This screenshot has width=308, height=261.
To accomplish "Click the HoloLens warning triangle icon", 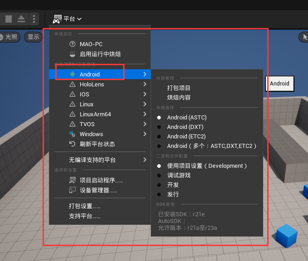I will [72, 84].
